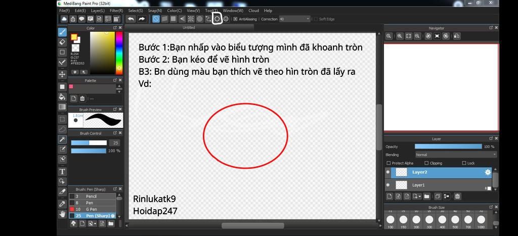Hide Layer1 visibility dot
The height and width of the screenshot is (236, 518).
pos(388,185)
